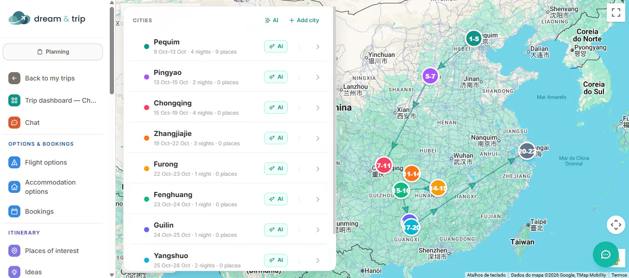
Task: Click the Ideas lightbulb icon
Action: point(14,272)
